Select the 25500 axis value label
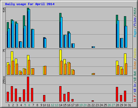Image resolution: width=138 pixels, height=108 pixels. pyautogui.click(x=4, y=80)
